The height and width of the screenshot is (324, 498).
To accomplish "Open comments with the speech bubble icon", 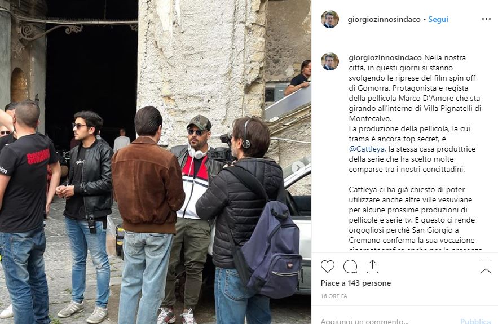I will pos(350,267).
